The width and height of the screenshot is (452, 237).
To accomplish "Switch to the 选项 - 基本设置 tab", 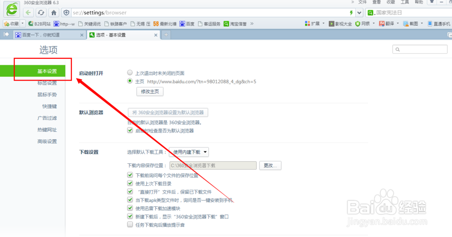I will point(123,35).
